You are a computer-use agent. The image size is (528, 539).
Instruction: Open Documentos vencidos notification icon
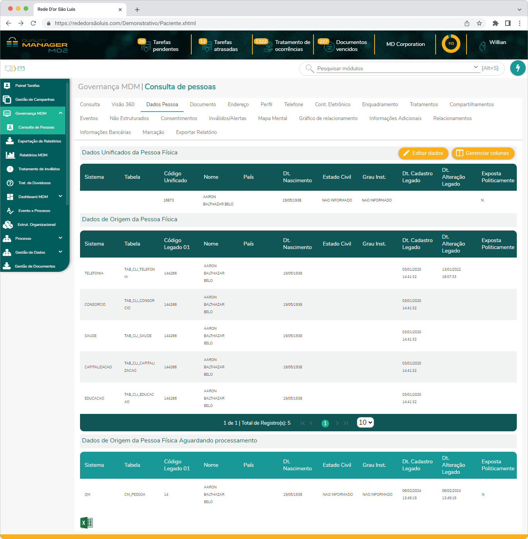click(328, 46)
